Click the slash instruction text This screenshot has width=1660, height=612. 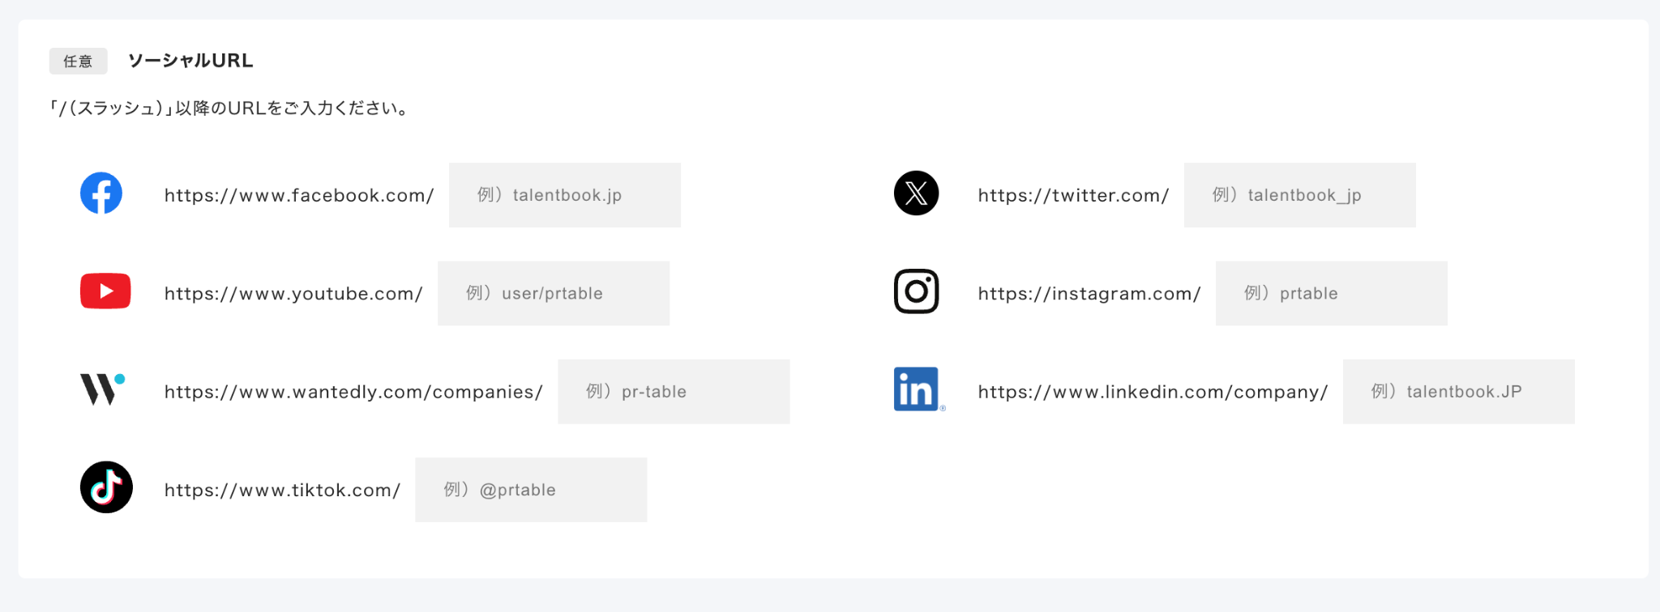(x=230, y=108)
